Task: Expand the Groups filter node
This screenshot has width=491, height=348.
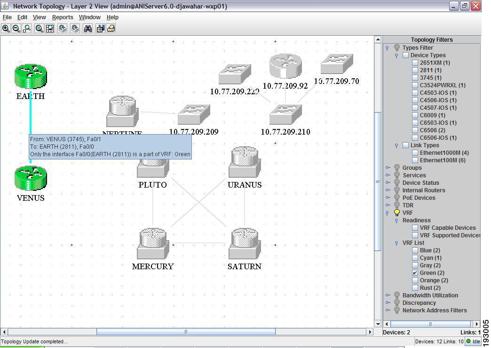Action: [x=388, y=167]
